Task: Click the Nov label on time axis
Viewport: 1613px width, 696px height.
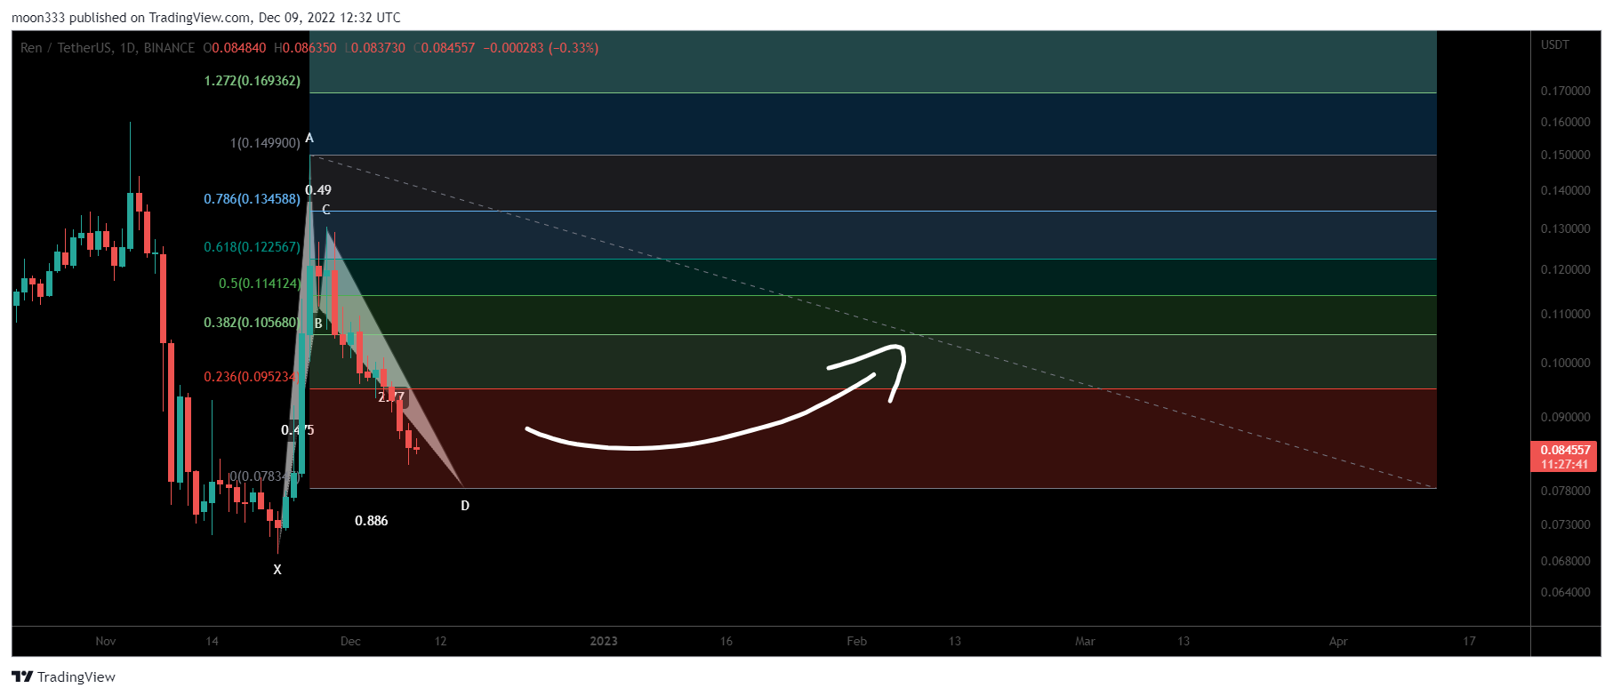Action: tap(106, 641)
